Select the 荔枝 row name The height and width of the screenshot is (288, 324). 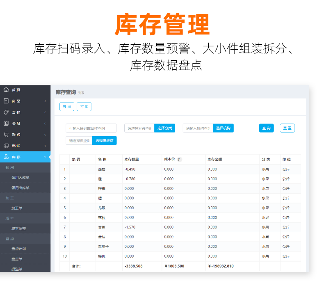point(102,218)
